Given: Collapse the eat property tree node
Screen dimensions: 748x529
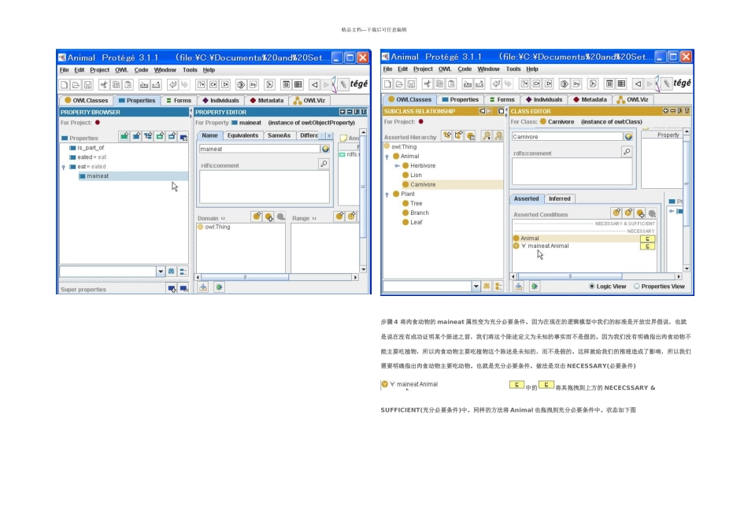Looking at the screenshot, I should point(64,167).
